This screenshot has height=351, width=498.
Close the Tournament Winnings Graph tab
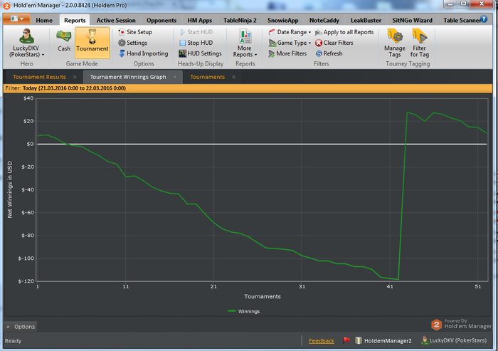click(x=175, y=77)
